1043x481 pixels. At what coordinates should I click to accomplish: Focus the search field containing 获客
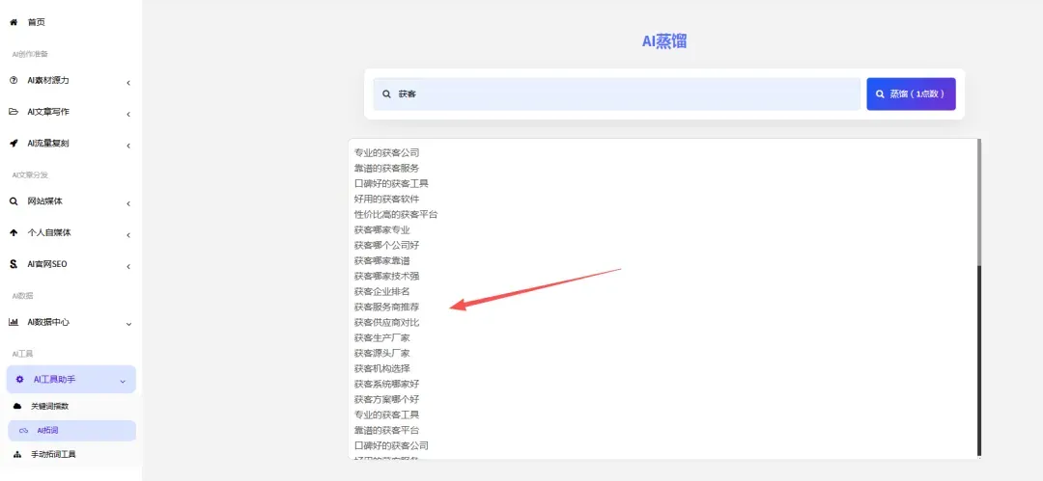pyautogui.click(x=616, y=94)
